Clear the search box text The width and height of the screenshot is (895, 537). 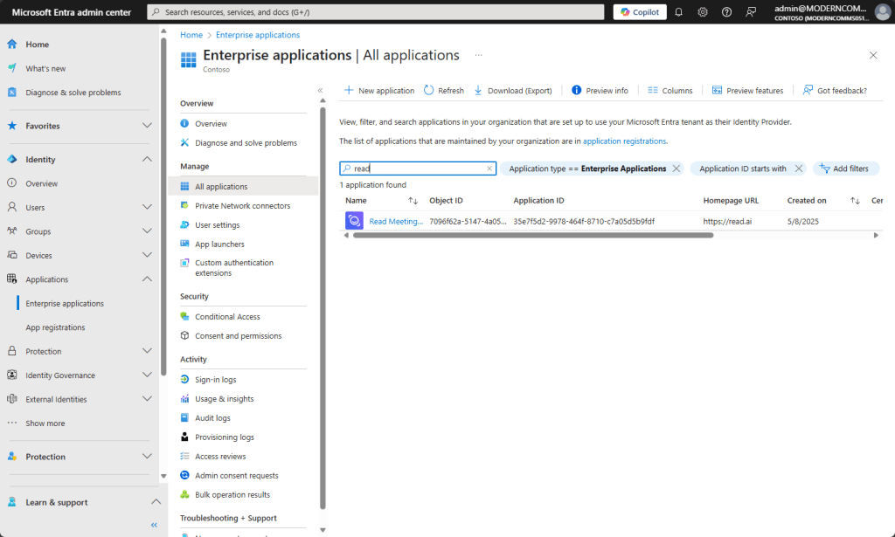pyautogui.click(x=489, y=169)
